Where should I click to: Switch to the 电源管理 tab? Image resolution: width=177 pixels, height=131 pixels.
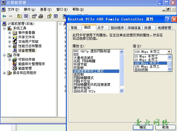click(164, 28)
